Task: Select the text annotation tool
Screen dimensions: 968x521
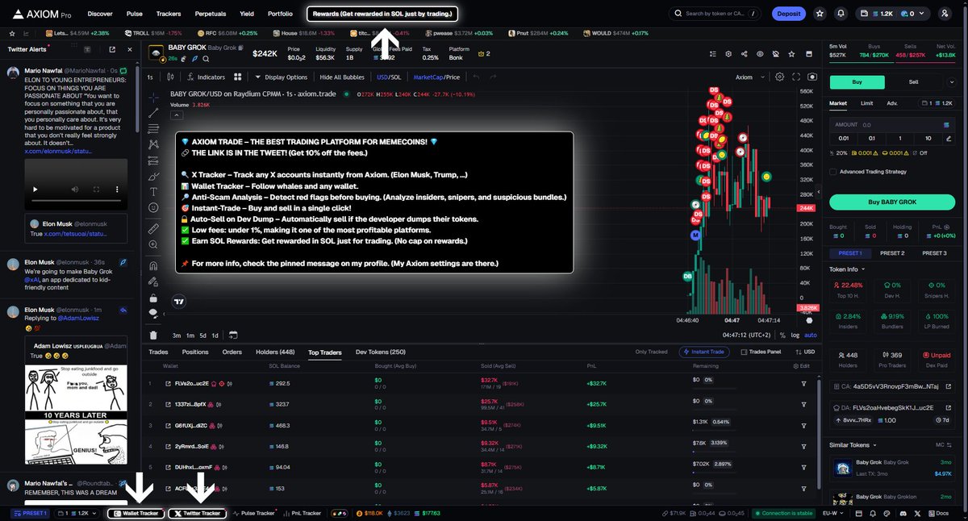Action: [153, 191]
